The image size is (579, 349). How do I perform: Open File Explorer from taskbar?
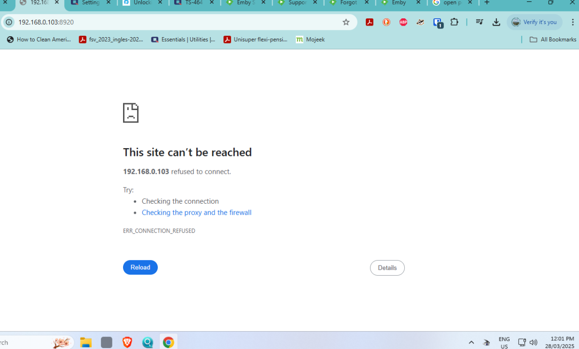point(86,342)
